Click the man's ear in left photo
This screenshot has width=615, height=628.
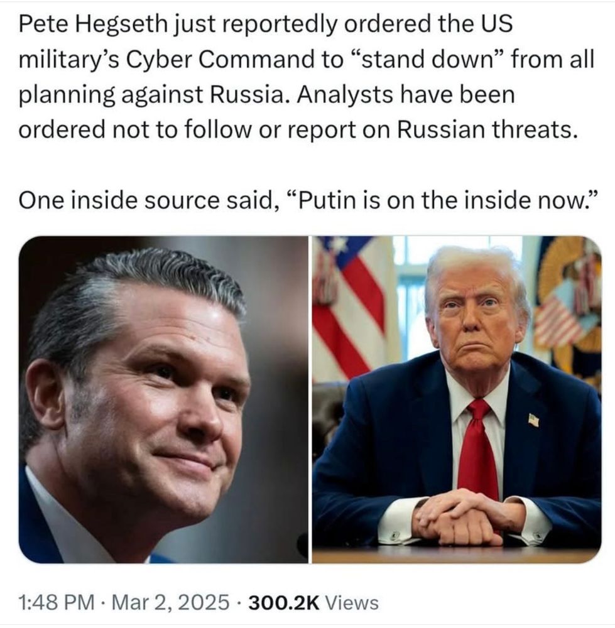(45, 394)
